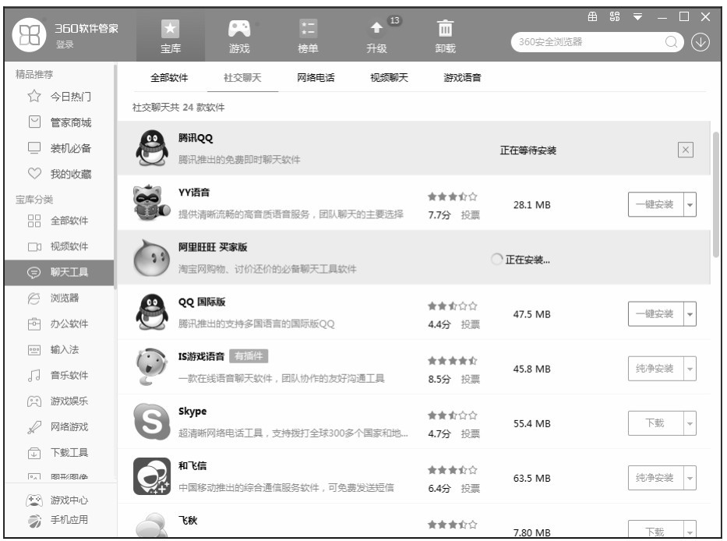Click the 3.5-star rating for YY语音
Viewport: 727px width, 541px height.
pos(452,196)
